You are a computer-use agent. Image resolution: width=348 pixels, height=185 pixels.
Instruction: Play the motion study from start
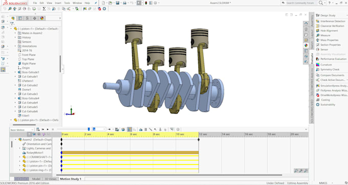tap(43, 129)
